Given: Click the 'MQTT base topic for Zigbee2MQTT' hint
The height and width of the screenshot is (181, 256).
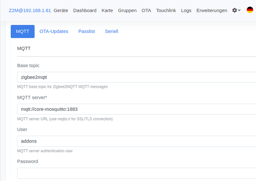Looking at the screenshot, I should [x=62, y=87].
